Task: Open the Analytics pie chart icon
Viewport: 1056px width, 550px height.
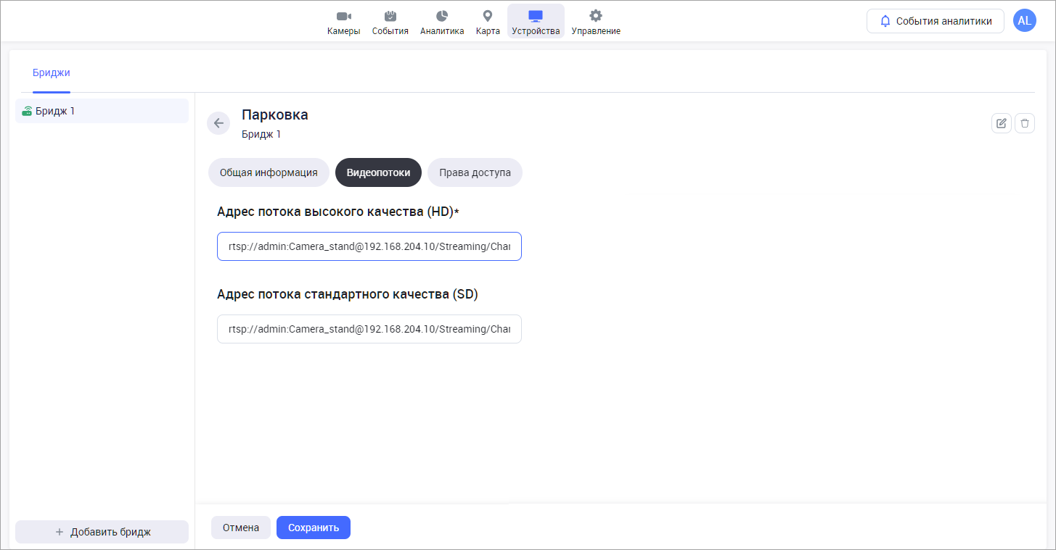Action: tap(441, 16)
